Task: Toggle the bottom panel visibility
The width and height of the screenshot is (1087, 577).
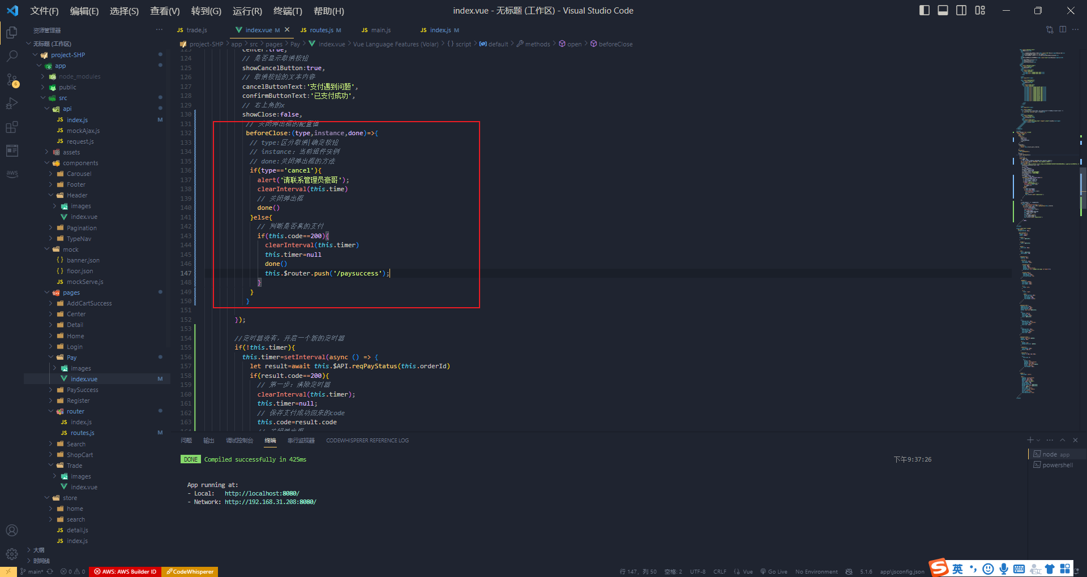Action: click(x=943, y=10)
